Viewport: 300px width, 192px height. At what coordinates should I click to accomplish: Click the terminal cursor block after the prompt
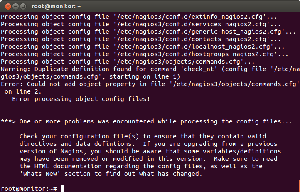coord(63,189)
